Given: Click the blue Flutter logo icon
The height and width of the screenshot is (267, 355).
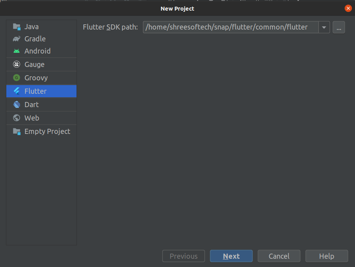Looking at the screenshot, I should click(x=17, y=91).
